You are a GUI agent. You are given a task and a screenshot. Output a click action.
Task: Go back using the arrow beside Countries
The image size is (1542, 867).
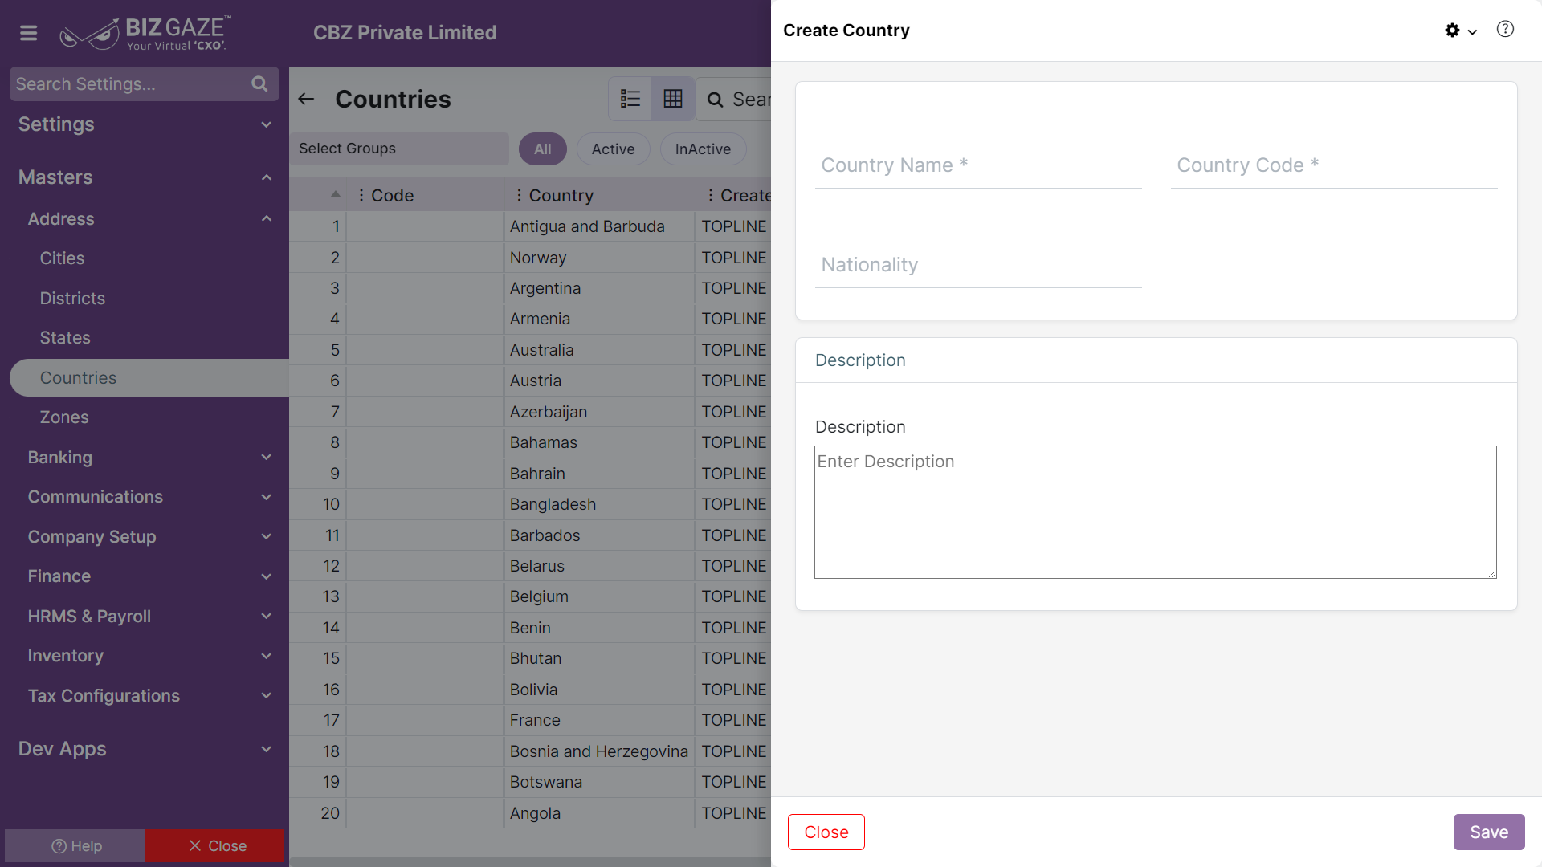[x=306, y=99]
